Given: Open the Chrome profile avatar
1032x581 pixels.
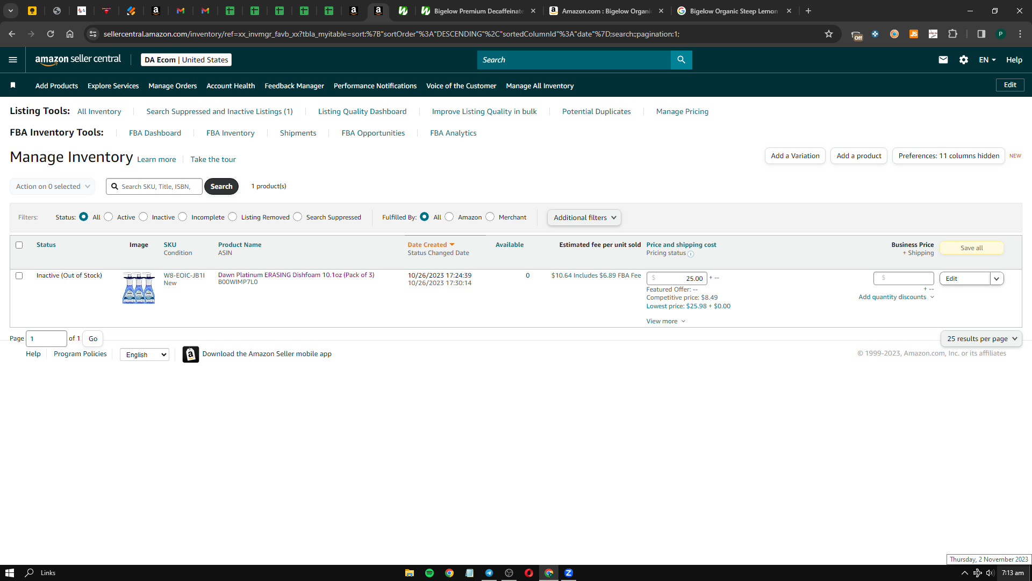Looking at the screenshot, I should point(1000,34).
